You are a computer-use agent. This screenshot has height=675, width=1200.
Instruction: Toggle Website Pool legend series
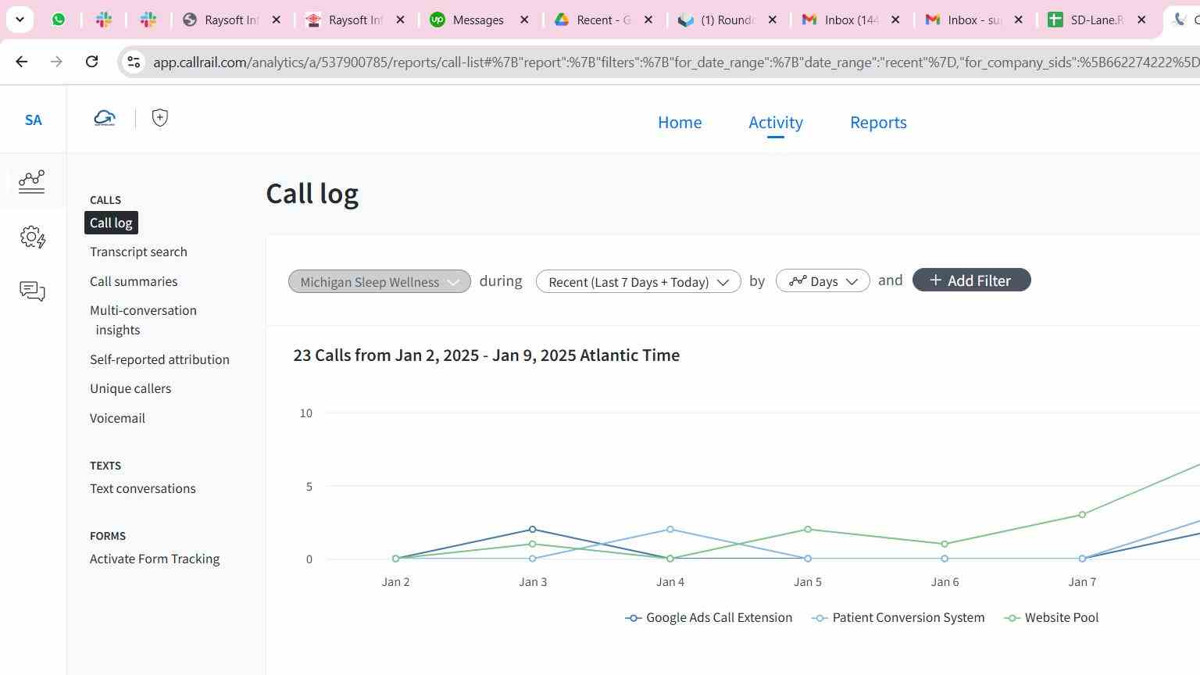(1052, 617)
